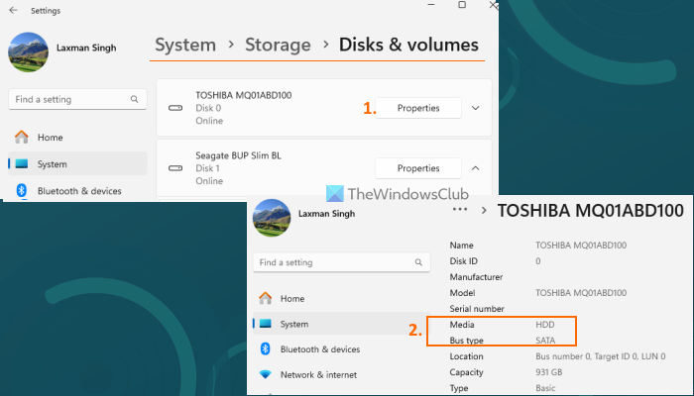This screenshot has height=396, width=694.
Task: Open Laxman Singh name in lower window
Action: [326, 214]
